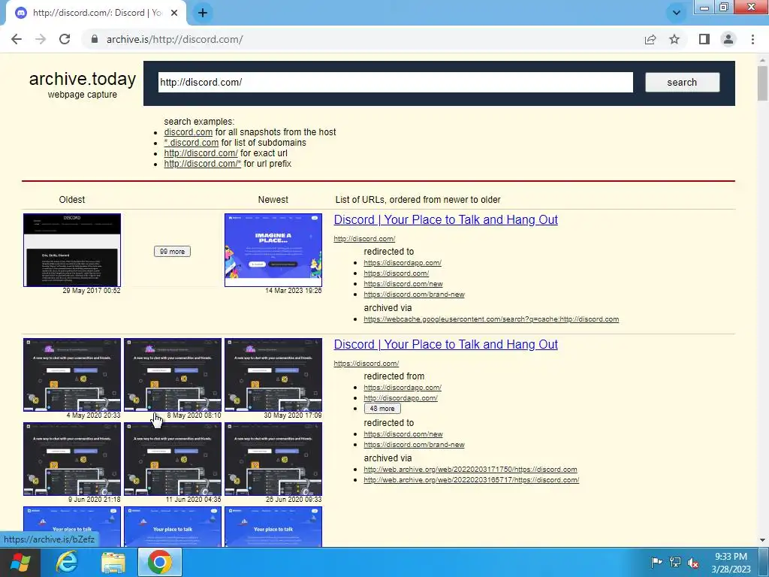The width and height of the screenshot is (769, 577).
Task: Open the Action Center flag icon
Action: pyautogui.click(x=656, y=562)
